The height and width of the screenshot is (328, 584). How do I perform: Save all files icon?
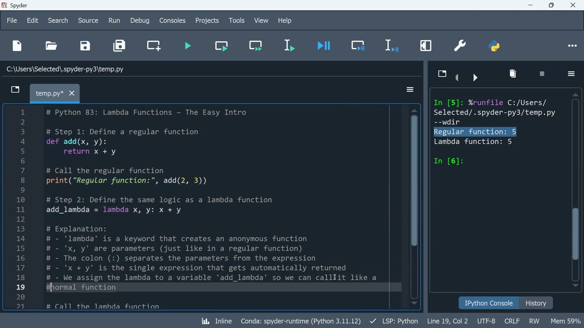tap(119, 46)
